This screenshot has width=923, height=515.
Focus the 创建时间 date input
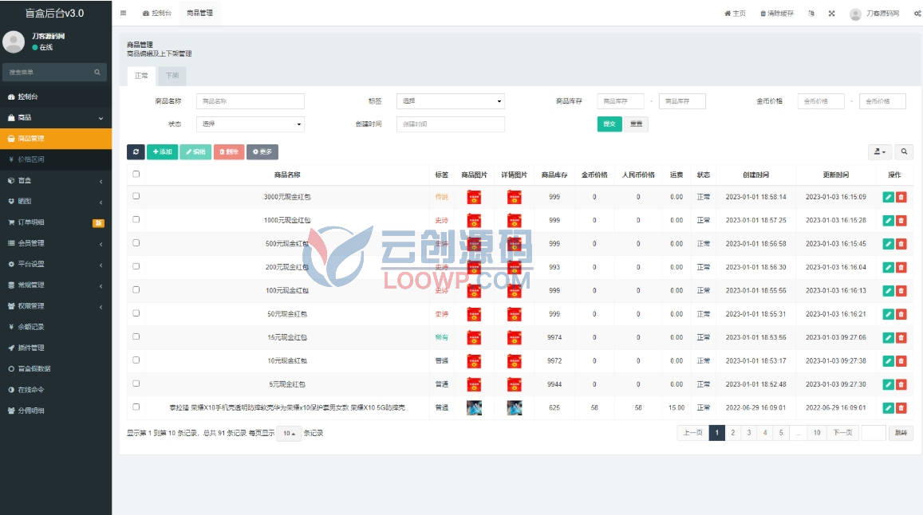[x=450, y=124]
